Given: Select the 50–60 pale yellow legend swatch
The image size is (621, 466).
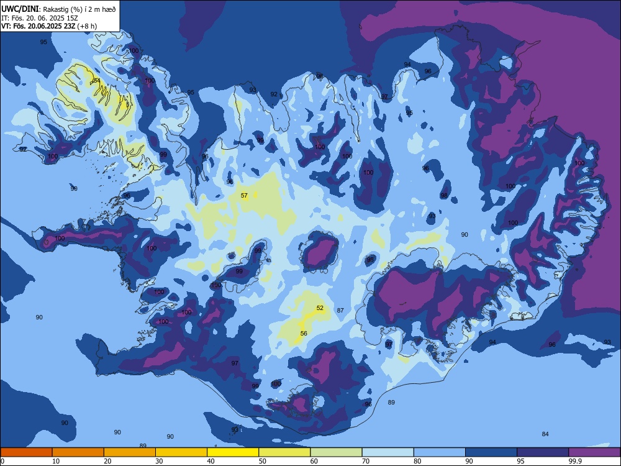Looking at the screenshot, I should pyautogui.click(x=284, y=452).
